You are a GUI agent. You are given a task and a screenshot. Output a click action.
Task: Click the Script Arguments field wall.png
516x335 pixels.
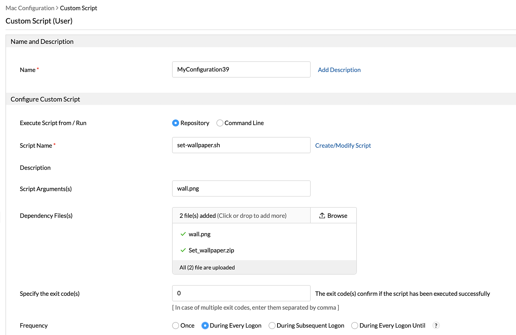241,189
